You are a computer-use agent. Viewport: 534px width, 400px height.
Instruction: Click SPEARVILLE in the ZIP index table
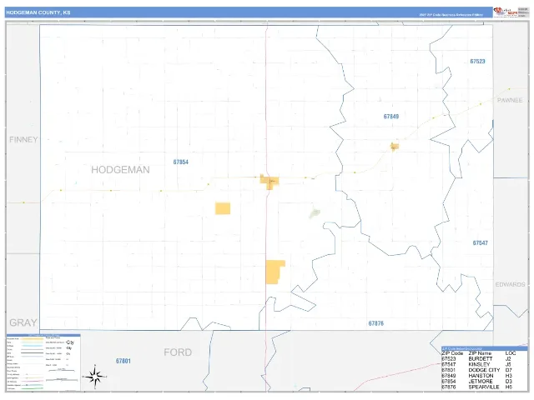(484, 387)
